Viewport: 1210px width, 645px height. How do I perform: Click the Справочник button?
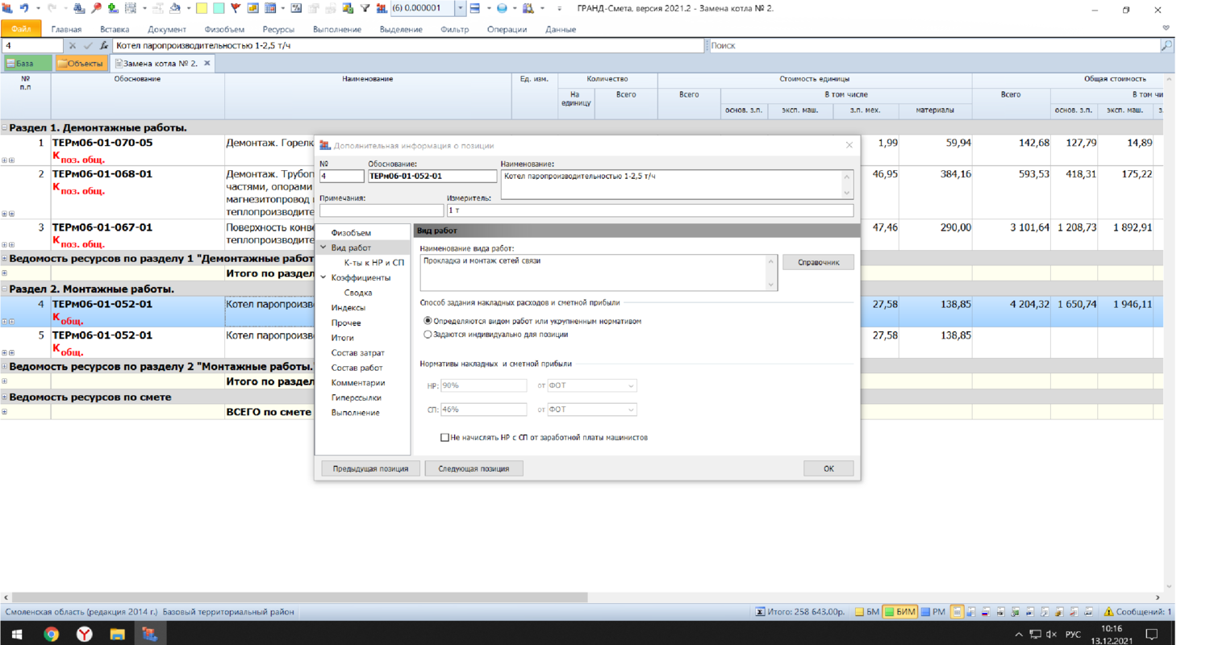(x=818, y=262)
